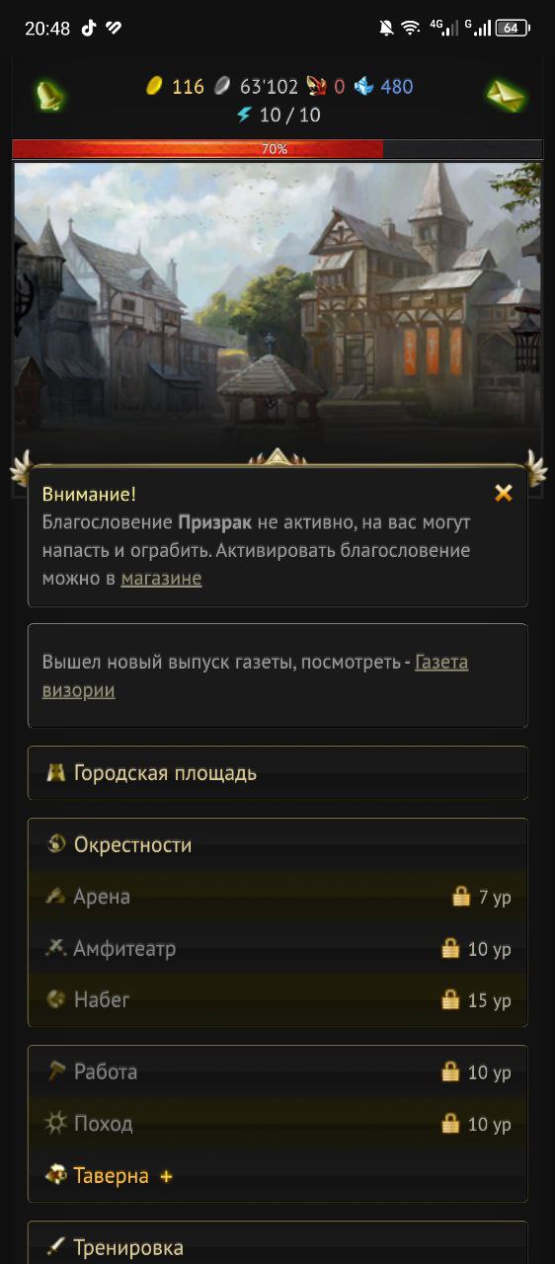555x1264 pixels.
Task: Go to Городская площадь
Action: tap(277, 772)
